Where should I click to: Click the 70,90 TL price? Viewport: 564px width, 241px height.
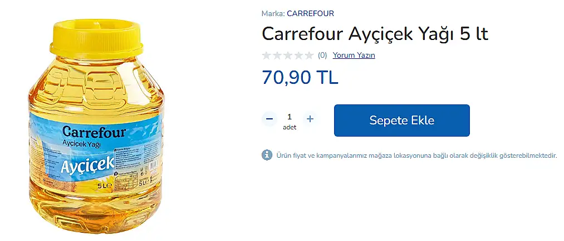tap(300, 77)
